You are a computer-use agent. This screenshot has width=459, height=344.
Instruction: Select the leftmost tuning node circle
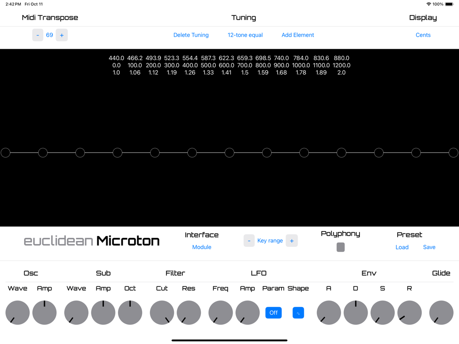[x=6, y=153]
